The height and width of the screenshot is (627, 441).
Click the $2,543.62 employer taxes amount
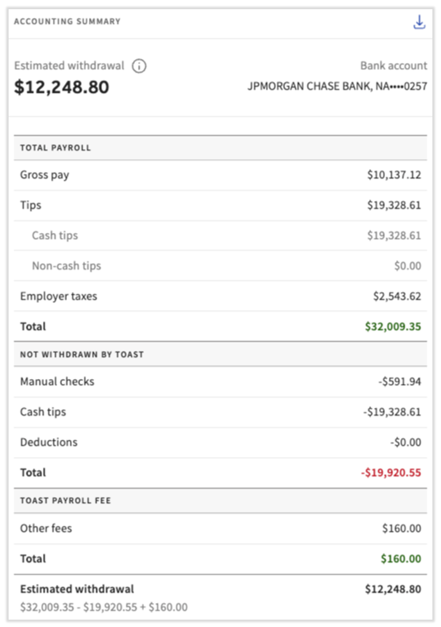pos(397,296)
